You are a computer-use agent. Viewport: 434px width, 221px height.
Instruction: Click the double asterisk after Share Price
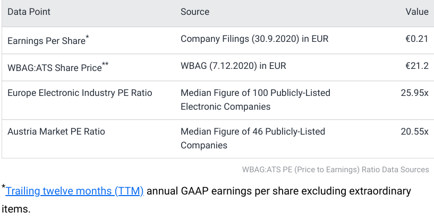point(105,64)
